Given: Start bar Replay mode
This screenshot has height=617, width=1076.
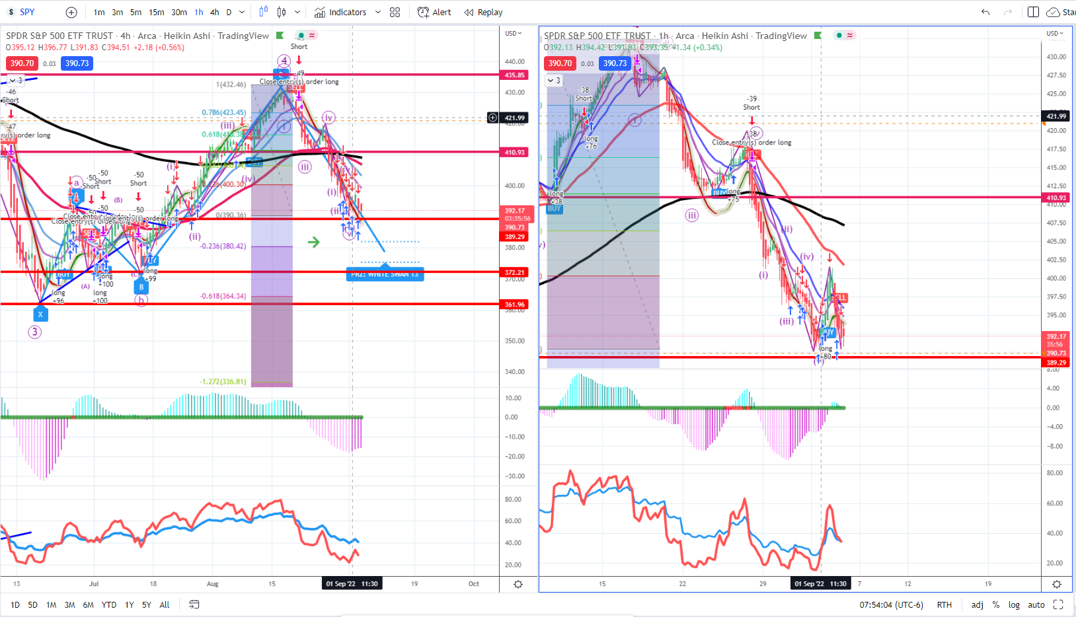Looking at the screenshot, I should tap(483, 12).
